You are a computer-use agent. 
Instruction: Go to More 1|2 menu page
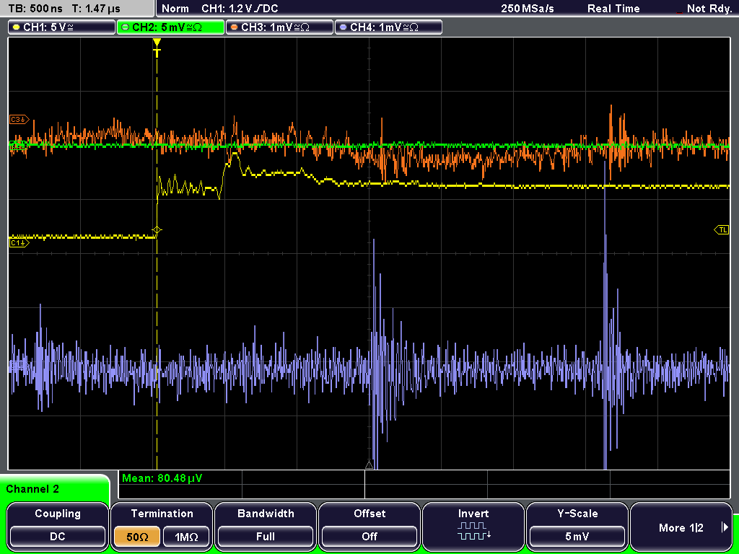(681, 525)
